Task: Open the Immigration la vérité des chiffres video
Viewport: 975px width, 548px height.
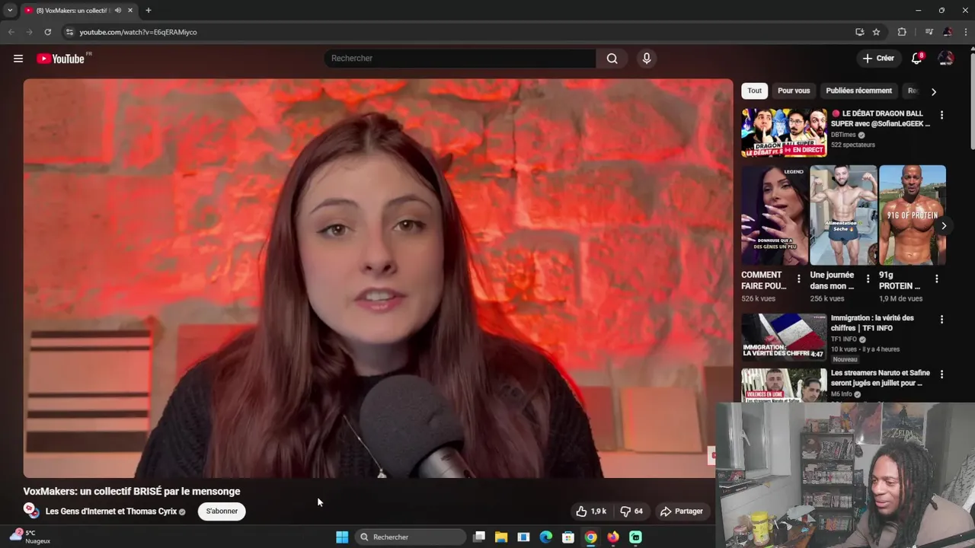Action: pyautogui.click(x=784, y=337)
